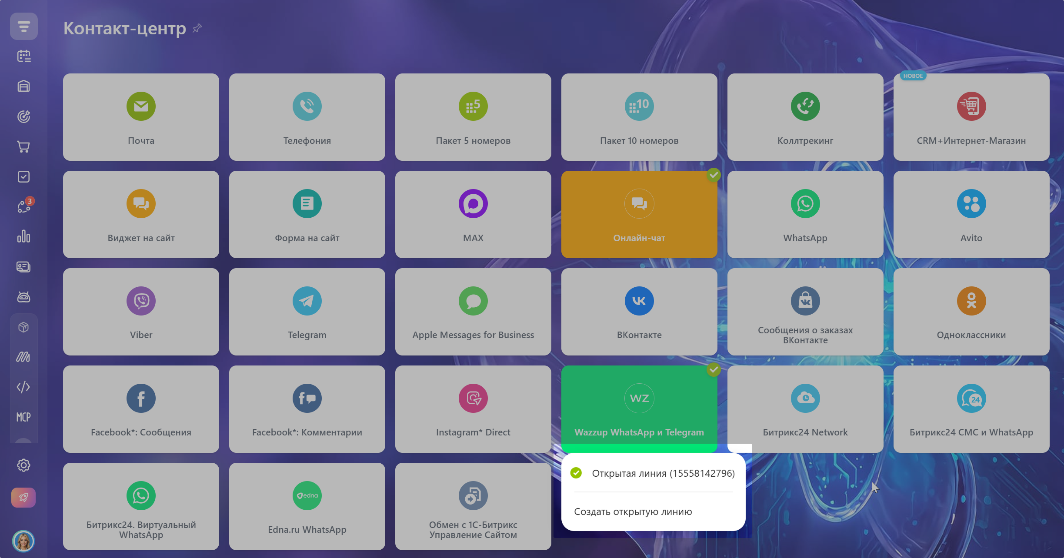Open Форма на сайт tile
1064x558 pixels.
click(x=307, y=214)
